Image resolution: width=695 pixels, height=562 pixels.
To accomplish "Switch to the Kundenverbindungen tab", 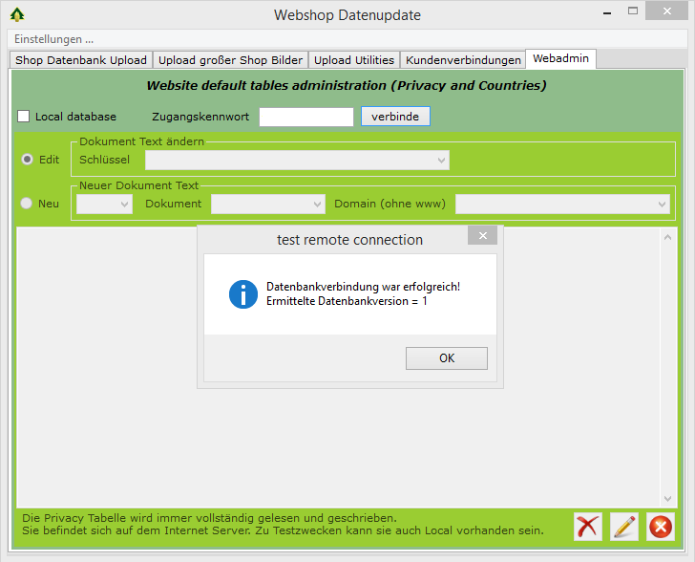I will pyautogui.click(x=463, y=60).
